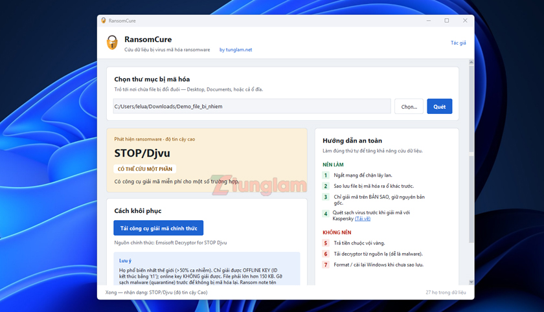
Task: Click Tải công cụ giải mã chính thức button
Action: pyautogui.click(x=159, y=228)
